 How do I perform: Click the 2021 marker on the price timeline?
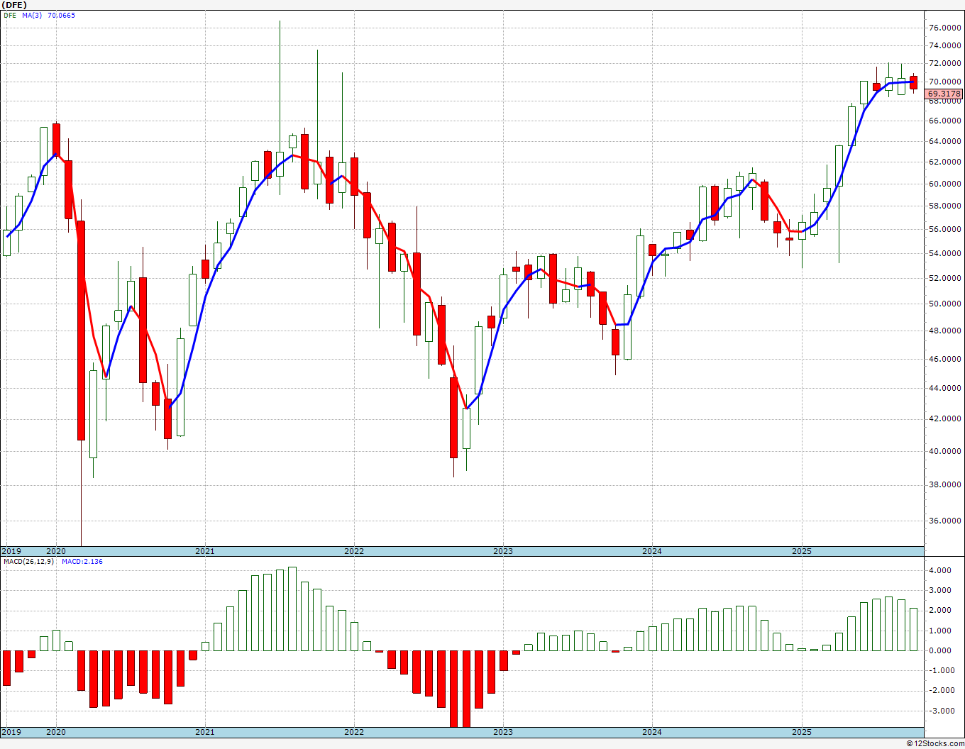(x=204, y=551)
